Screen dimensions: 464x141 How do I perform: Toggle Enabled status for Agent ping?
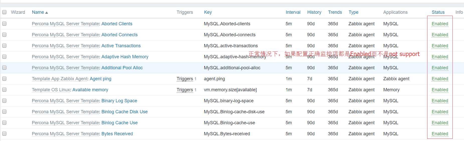(440, 79)
